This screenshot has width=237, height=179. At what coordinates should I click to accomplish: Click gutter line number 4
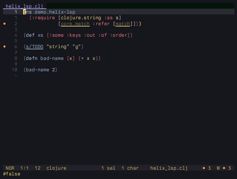(x=16, y=35)
